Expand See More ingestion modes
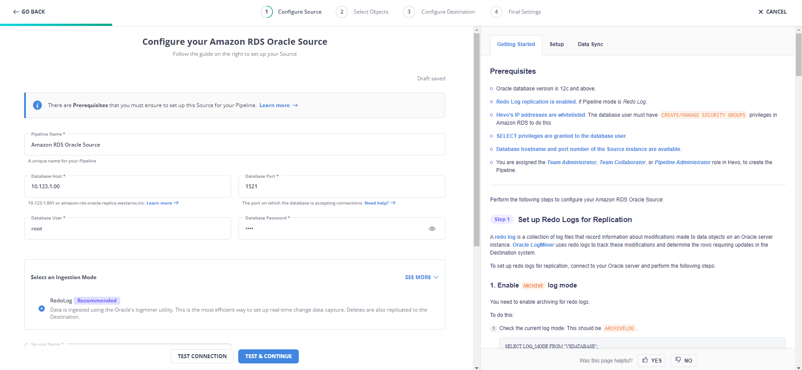The image size is (802, 370). point(422,277)
